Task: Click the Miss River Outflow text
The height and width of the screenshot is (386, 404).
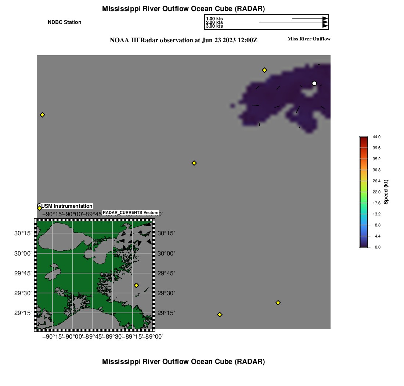Action: tap(309, 39)
